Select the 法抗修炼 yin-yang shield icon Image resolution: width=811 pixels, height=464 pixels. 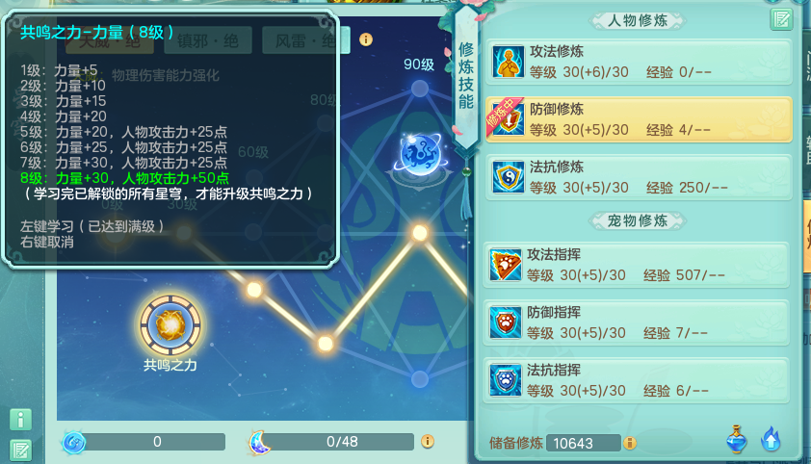click(509, 177)
